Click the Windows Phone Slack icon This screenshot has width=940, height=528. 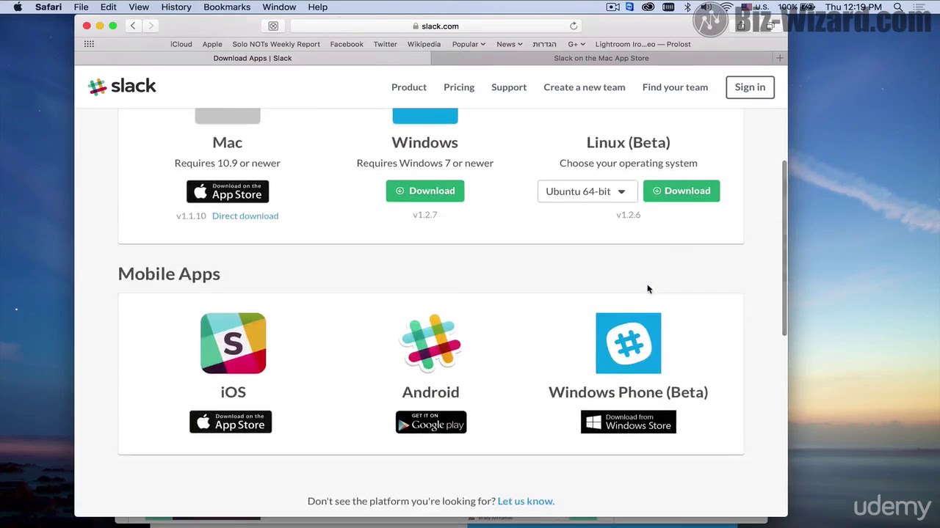click(x=628, y=343)
